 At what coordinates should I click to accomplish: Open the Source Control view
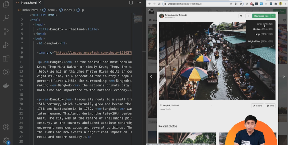(x=6, y=31)
